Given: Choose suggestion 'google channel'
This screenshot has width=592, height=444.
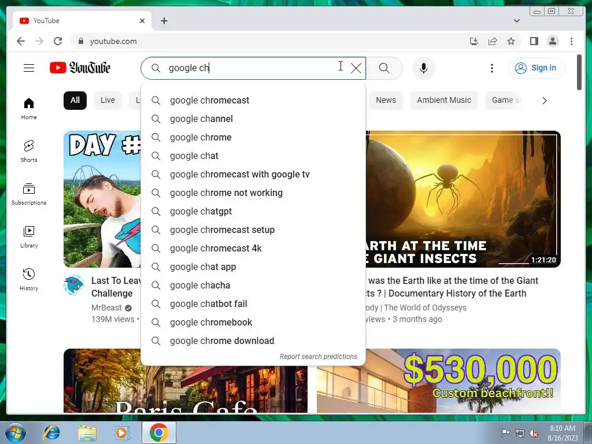Looking at the screenshot, I should 253,119.
